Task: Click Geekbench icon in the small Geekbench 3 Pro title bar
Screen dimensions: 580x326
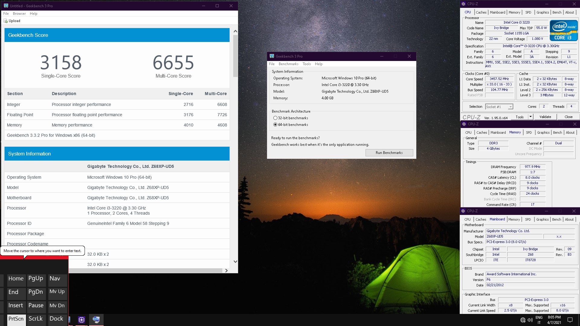Action: point(272,56)
